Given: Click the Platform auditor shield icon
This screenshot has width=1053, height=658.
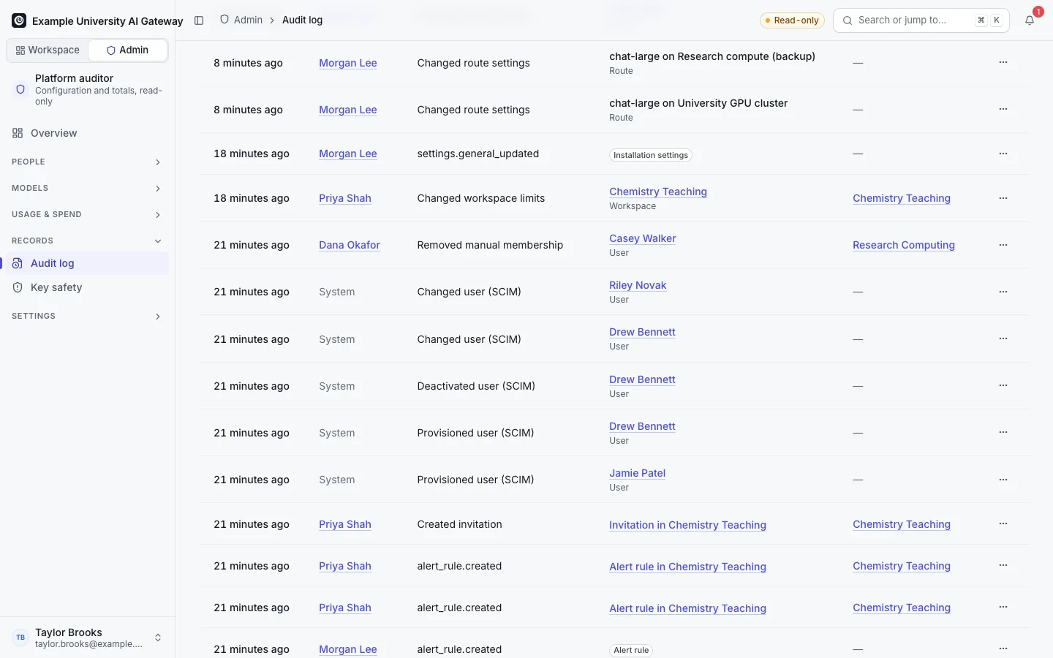Looking at the screenshot, I should 20,89.
